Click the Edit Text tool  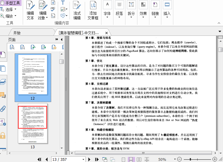click(30, 11)
